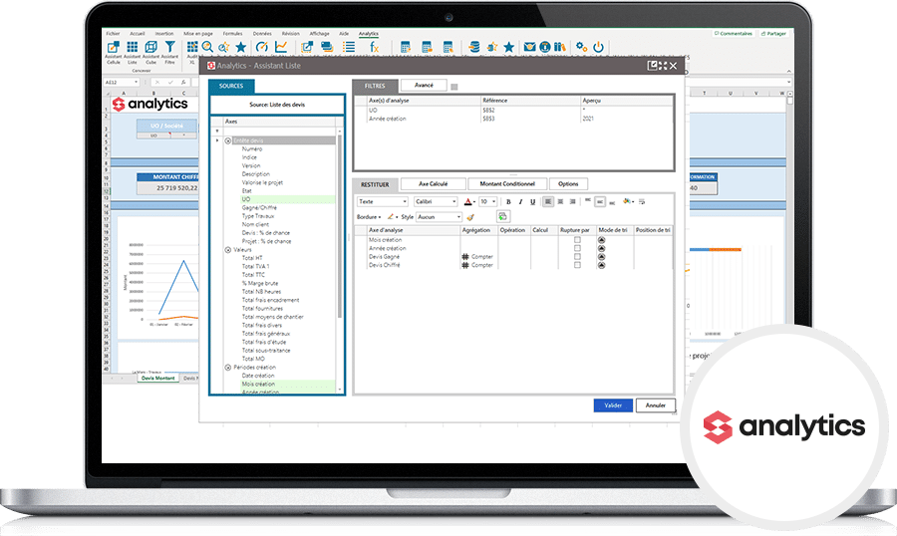Toggle sort mode for Mois création row
The image size is (897, 536).
tap(601, 240)
